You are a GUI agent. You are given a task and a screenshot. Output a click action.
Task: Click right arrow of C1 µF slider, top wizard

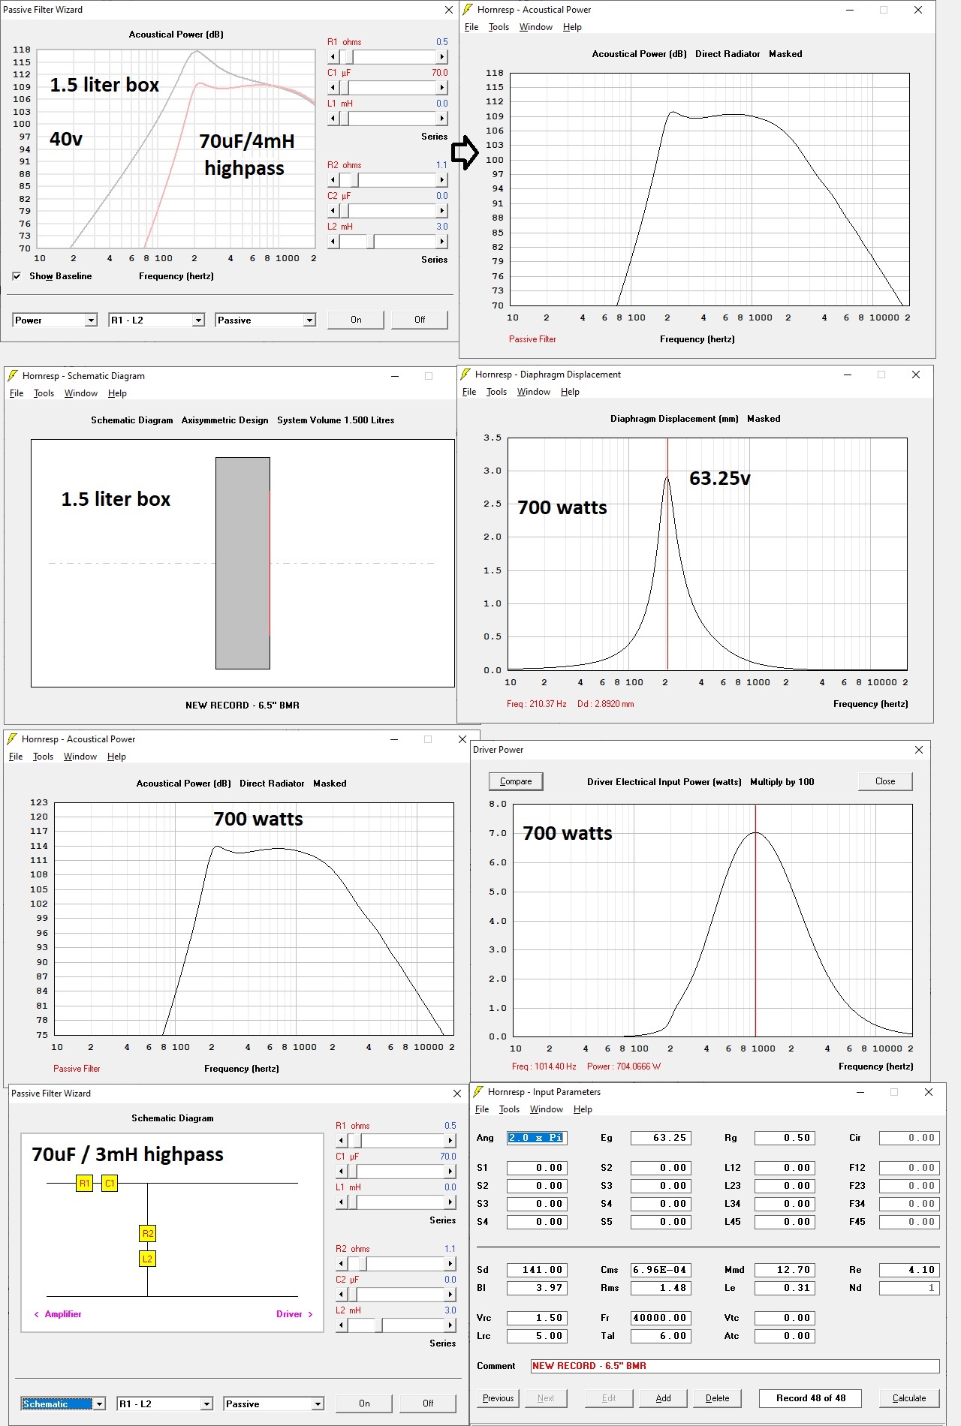pyautogui.click(x=442, y=88)
